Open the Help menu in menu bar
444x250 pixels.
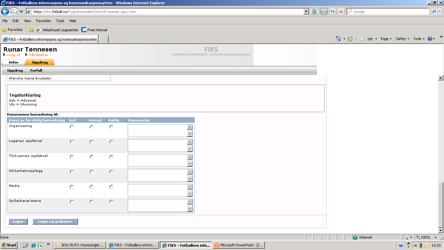(x=72, y=21)
